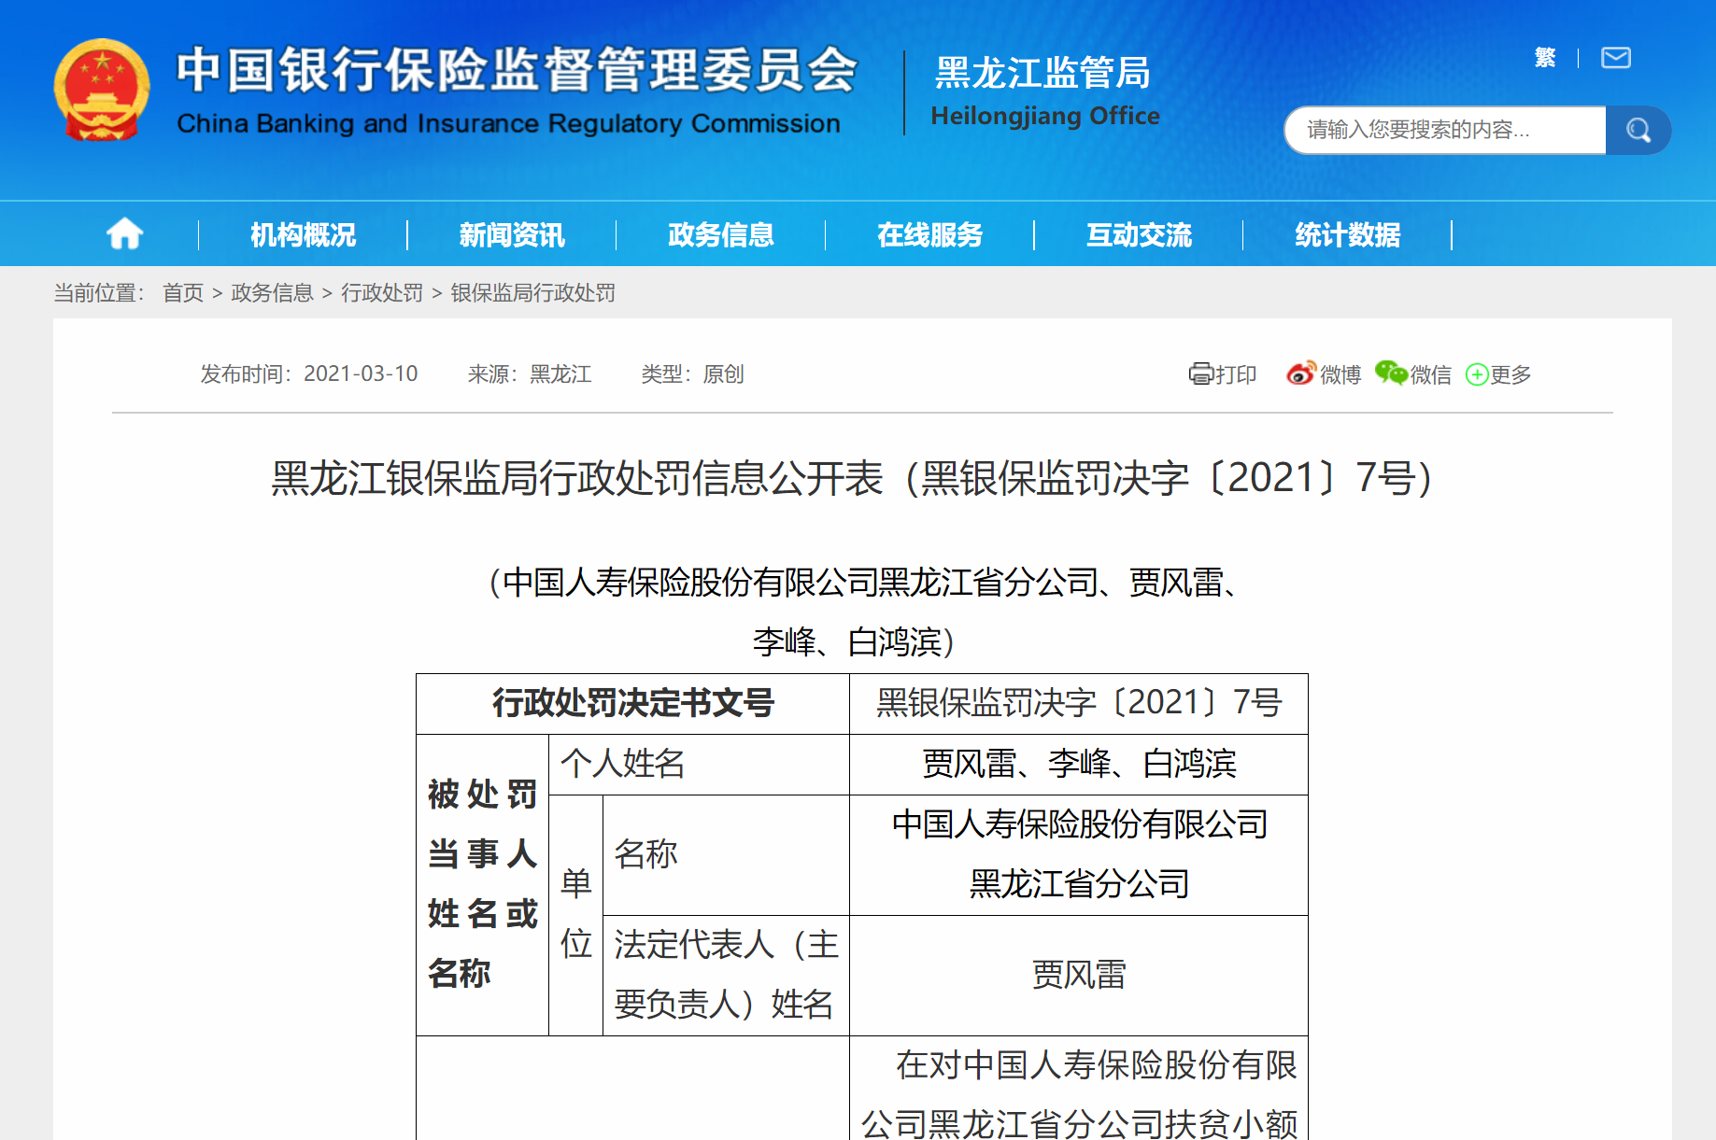
Task: Click the 中国银行保险监督管理委员会 title
Action: coord(517,70)
